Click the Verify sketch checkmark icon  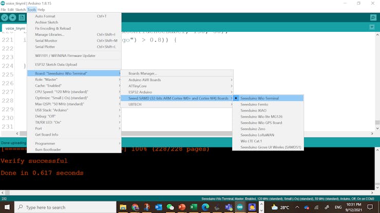(5, 17)
